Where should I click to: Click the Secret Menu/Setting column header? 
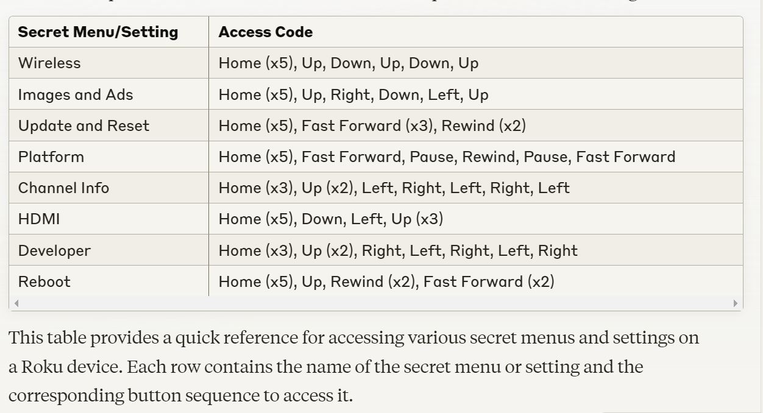tap(98, 32)
